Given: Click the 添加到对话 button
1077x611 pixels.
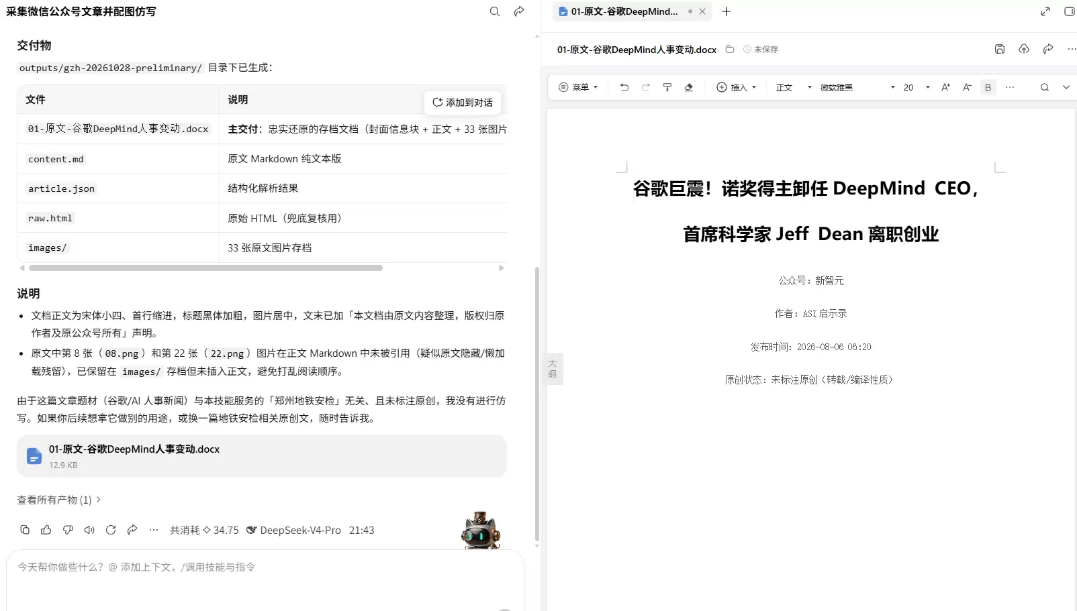Looking at the screenshot, I should 463,103.
